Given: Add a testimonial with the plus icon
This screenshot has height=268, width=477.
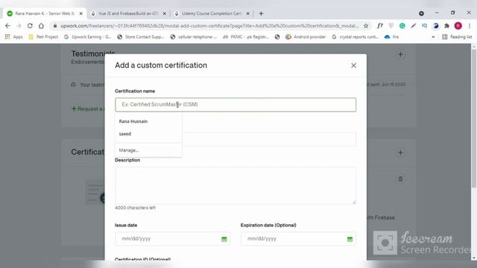Looking at the screenshot, I should coord(400,54).
